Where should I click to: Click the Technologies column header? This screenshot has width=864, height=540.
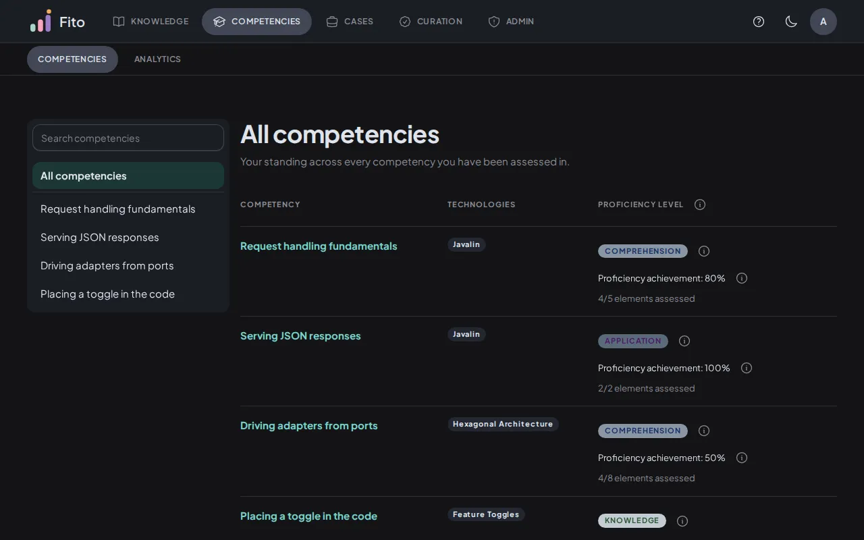point(481,205)
